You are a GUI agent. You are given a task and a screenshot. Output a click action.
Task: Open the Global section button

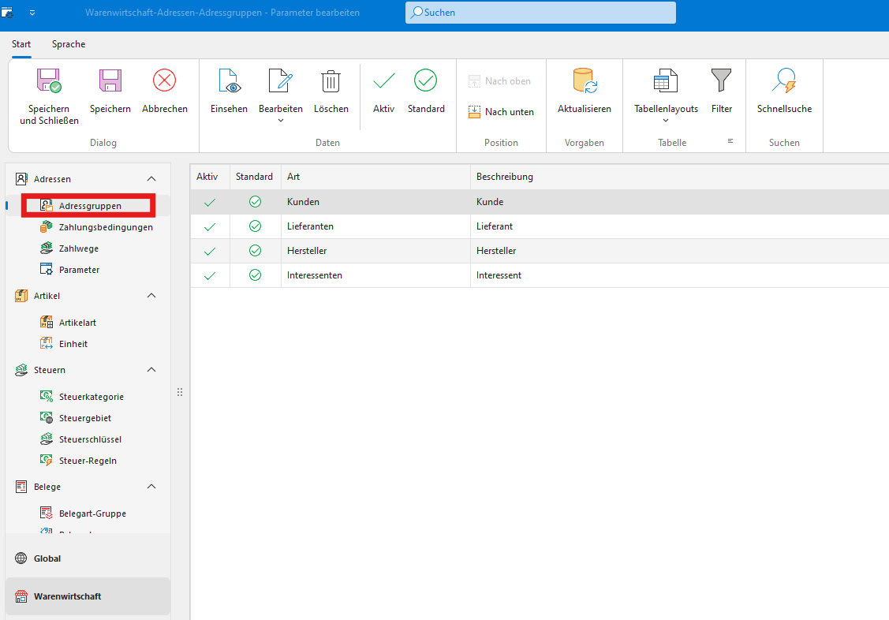pos(47,558)
